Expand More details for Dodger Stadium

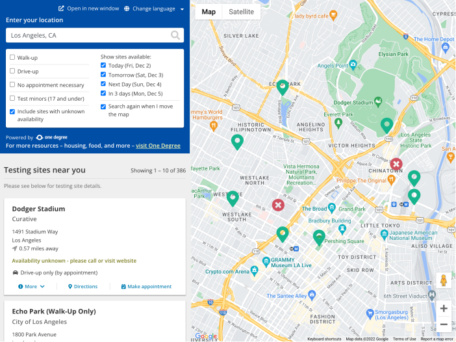click(x=31, y=286)
